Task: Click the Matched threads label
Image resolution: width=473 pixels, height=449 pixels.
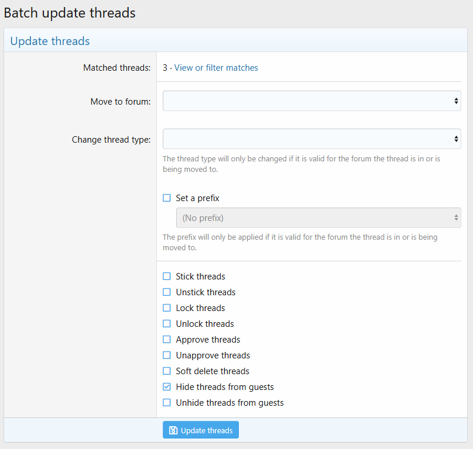Action: tap(116, 68)
